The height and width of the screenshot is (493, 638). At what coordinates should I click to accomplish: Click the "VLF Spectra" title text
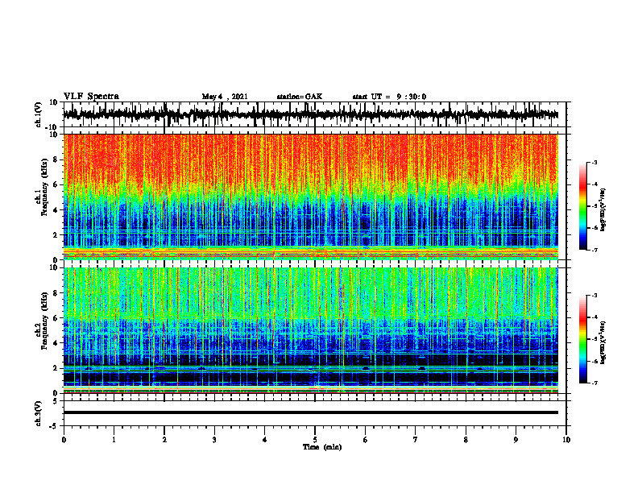pos(91,97)
